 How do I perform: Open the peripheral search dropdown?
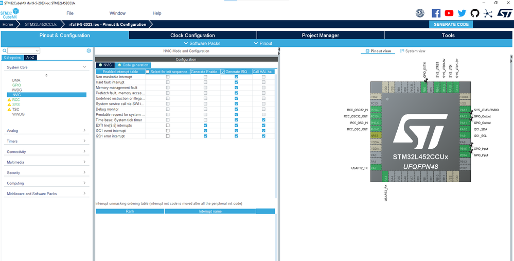(x=37, y=51)
